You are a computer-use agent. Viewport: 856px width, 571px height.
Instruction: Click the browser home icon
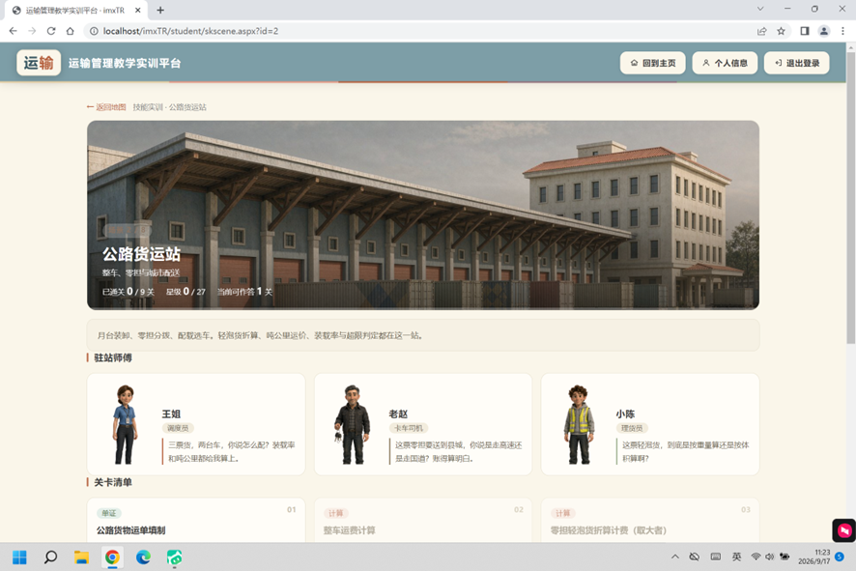point(70,31)
